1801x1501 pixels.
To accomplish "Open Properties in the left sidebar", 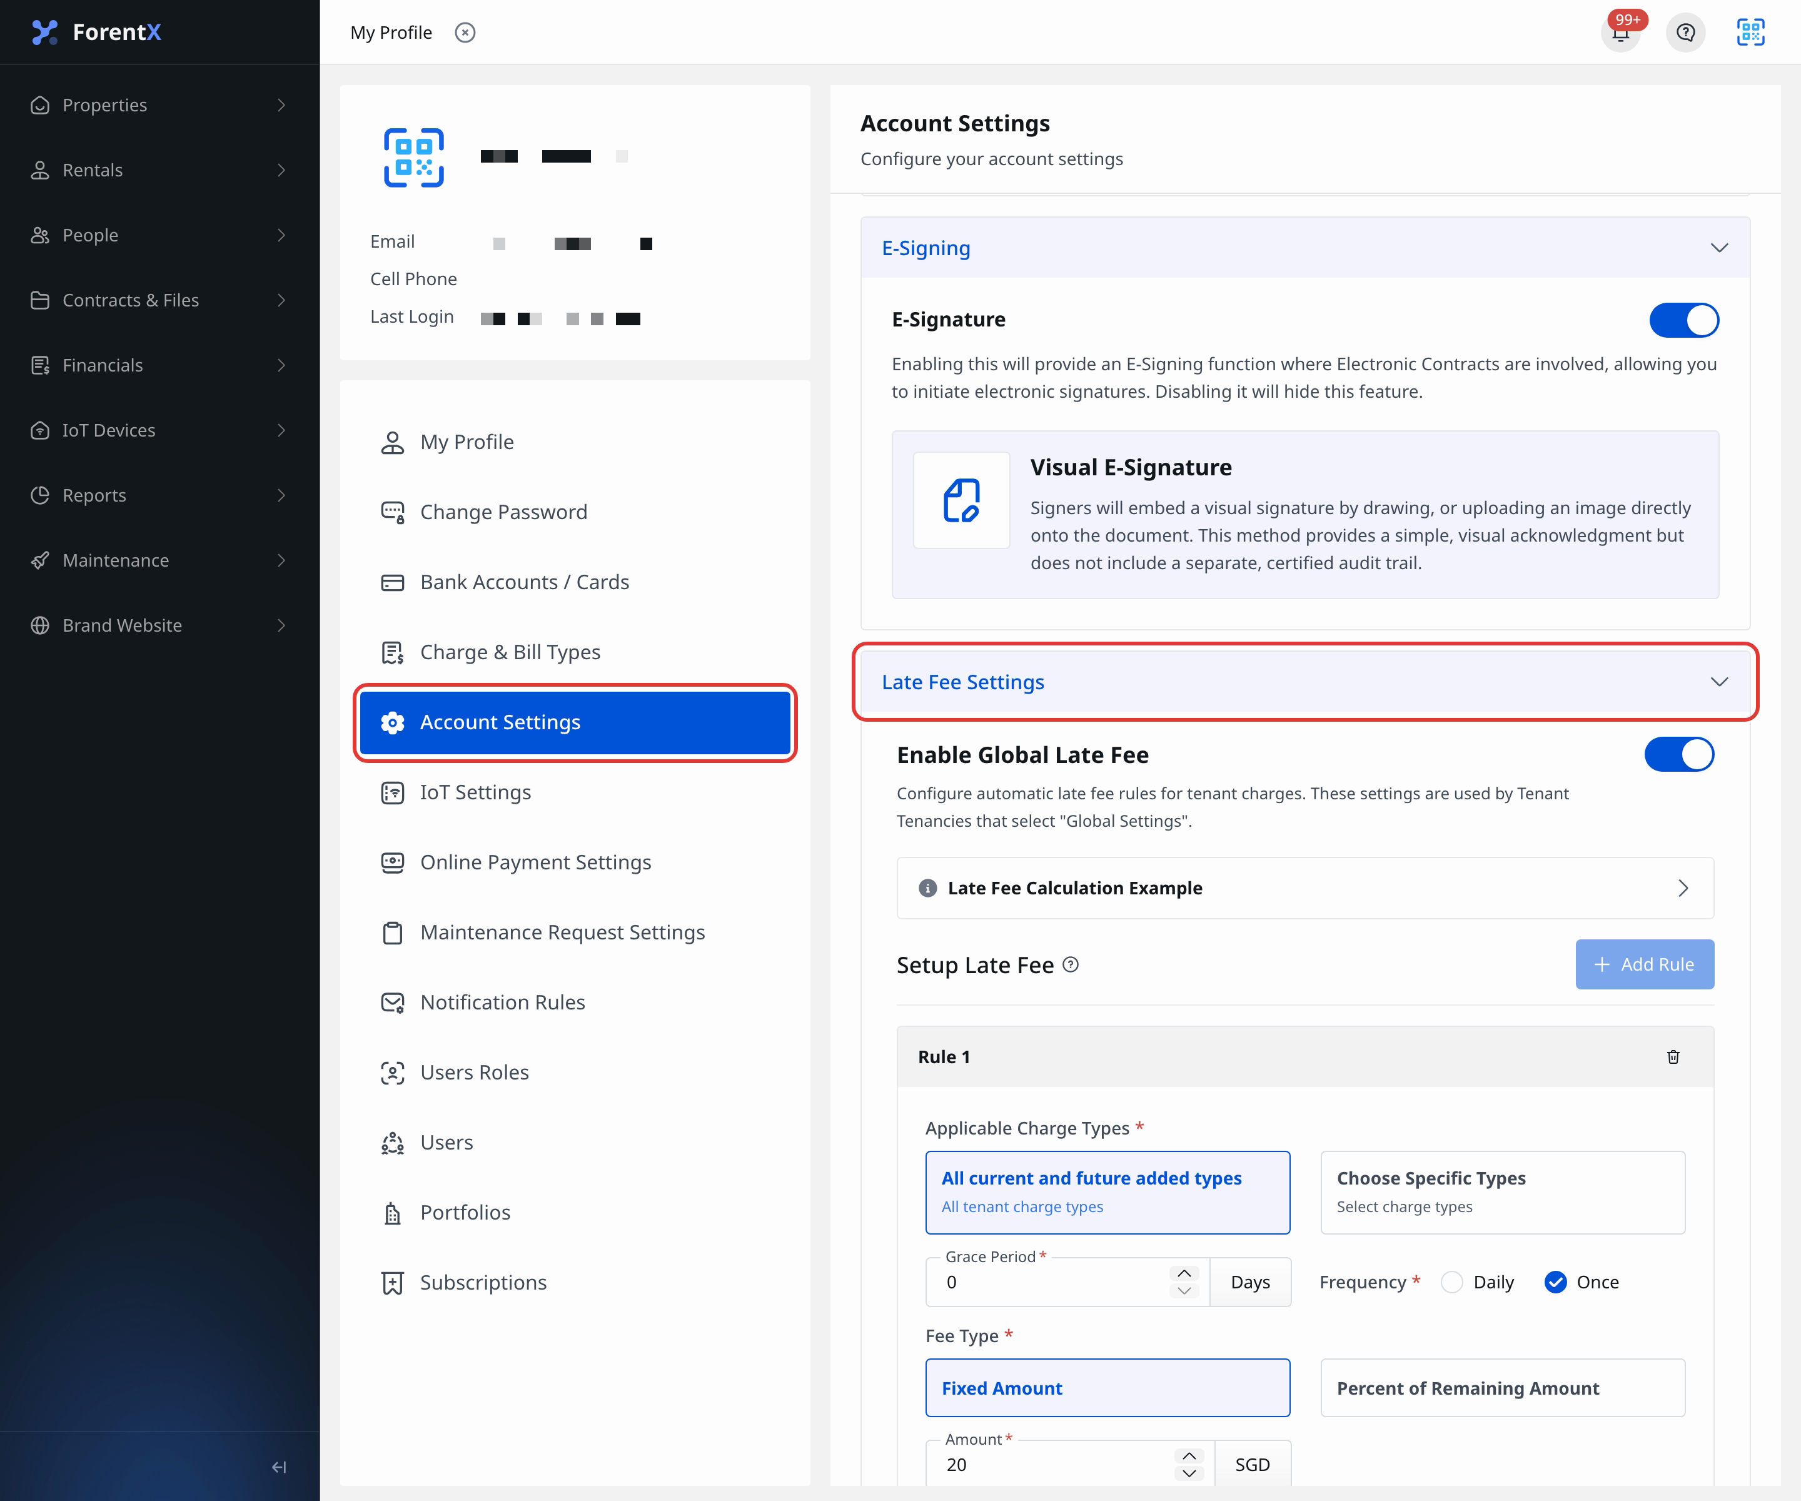I will [x=159, y=104].
